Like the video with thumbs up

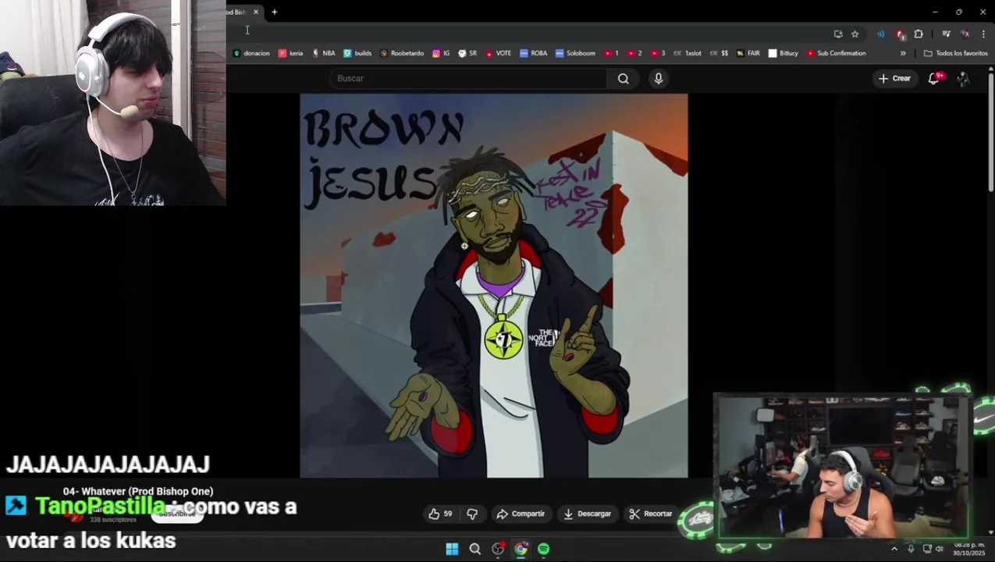coord(440,514)
